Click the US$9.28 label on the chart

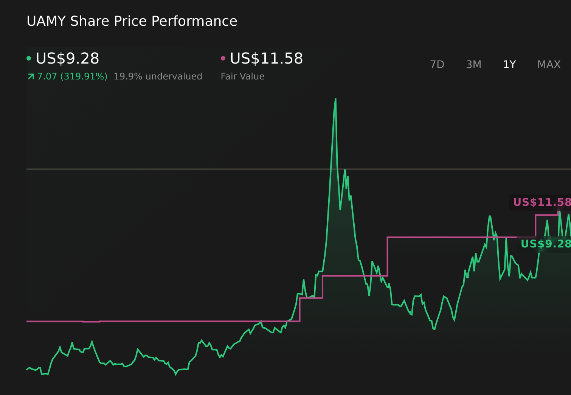click(x=546, y=244)
